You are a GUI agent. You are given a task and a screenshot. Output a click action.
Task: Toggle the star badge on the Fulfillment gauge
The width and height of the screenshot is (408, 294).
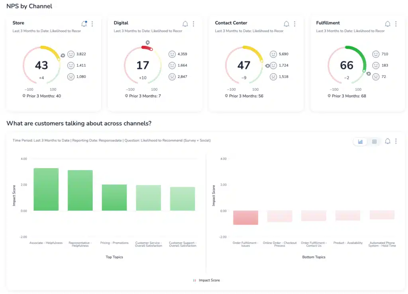(x=368, y=74)
